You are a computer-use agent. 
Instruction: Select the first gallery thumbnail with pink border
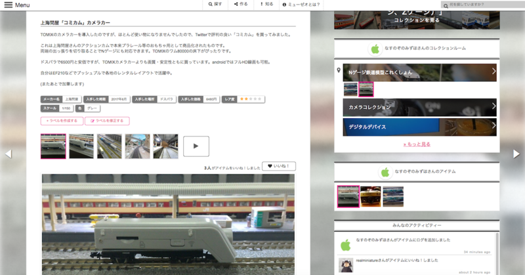click(53, 146)
